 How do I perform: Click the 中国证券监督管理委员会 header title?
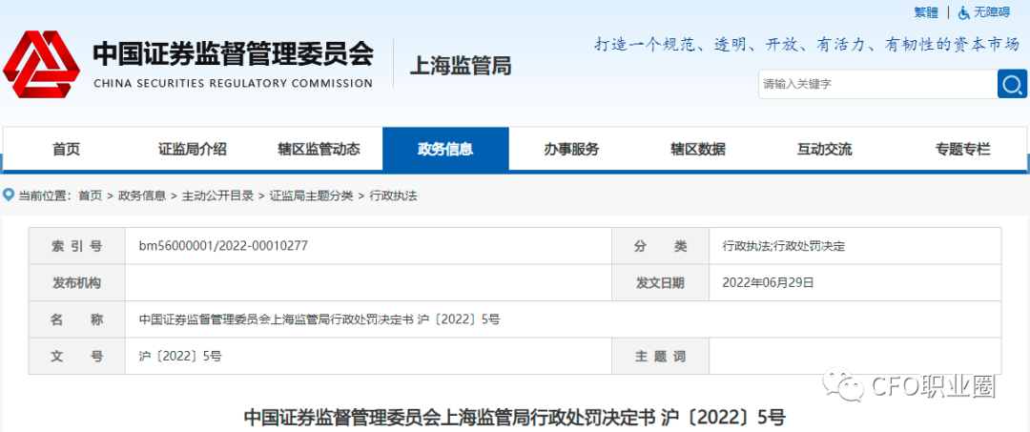pyautogui.click(x=234, y=54)
